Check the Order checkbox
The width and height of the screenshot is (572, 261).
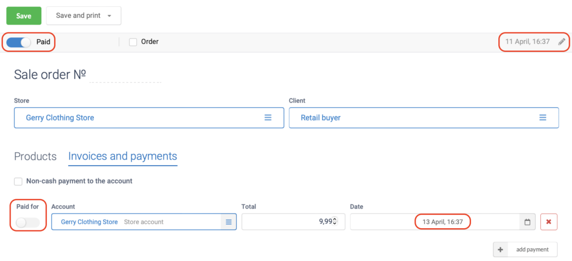coord(133,42)
